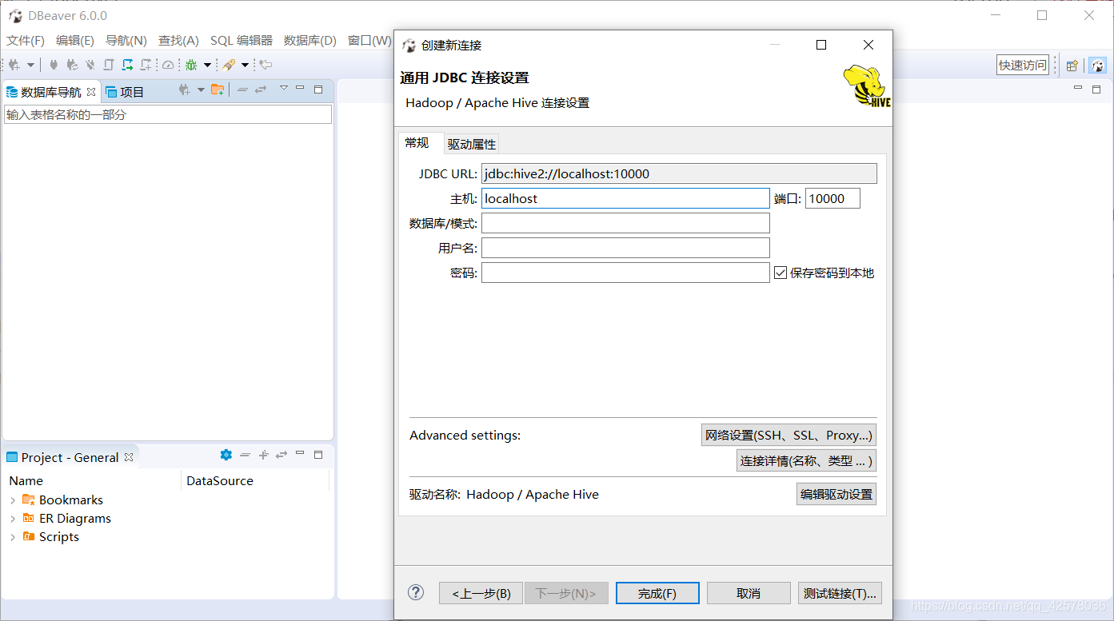Toggle link-with-editor arrows in 数据库导航 panel
Screen dimensions: 1114x621
click(x=261, y=90)
